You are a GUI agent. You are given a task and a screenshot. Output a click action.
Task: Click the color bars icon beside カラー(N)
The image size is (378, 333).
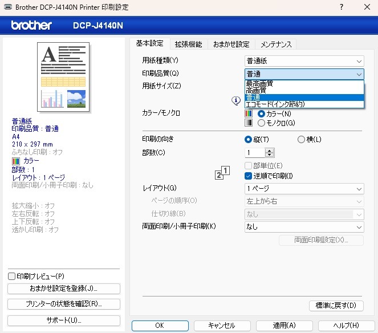pyautogui.click(x=249, y=113)
